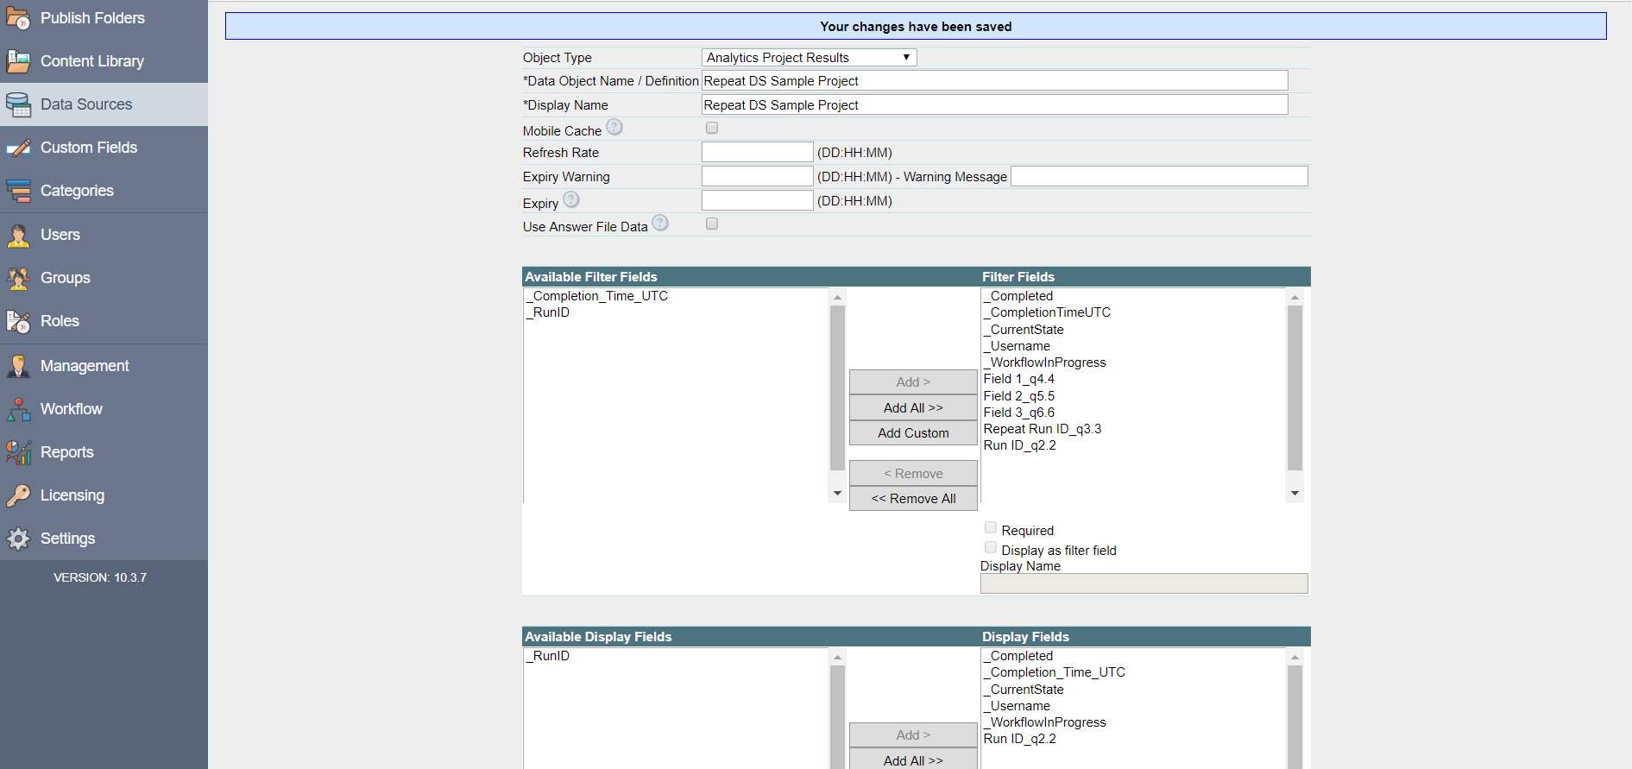Viewport: 1632px width, 769px height.
Task: Click the Licensing key icon
Action: [18, 495]
